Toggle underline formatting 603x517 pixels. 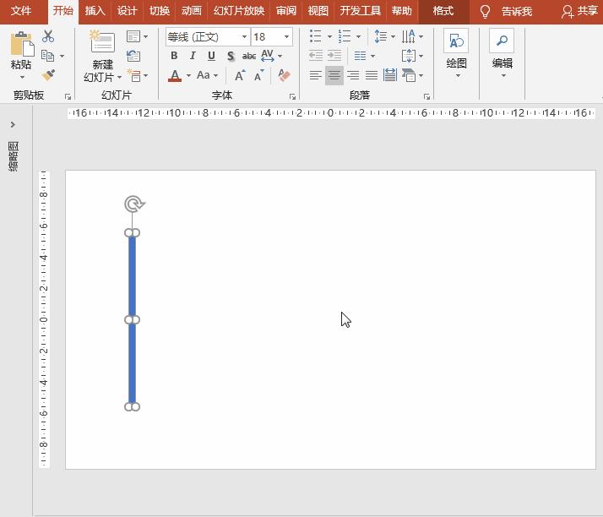[211, 56]
